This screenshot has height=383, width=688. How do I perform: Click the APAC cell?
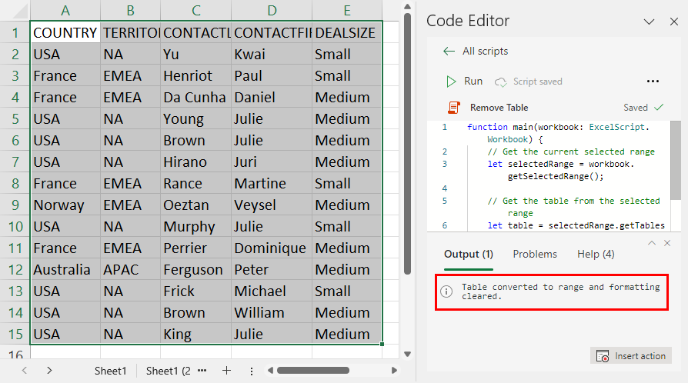tap(130, 269)
